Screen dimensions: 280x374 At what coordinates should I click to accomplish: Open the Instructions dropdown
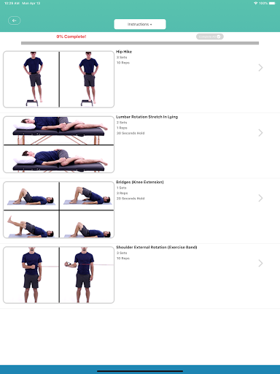pos(140,24)
